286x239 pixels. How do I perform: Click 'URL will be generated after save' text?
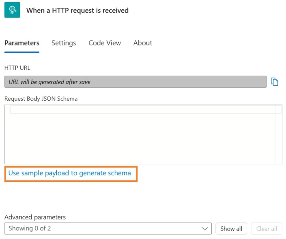tap(49, 82)
